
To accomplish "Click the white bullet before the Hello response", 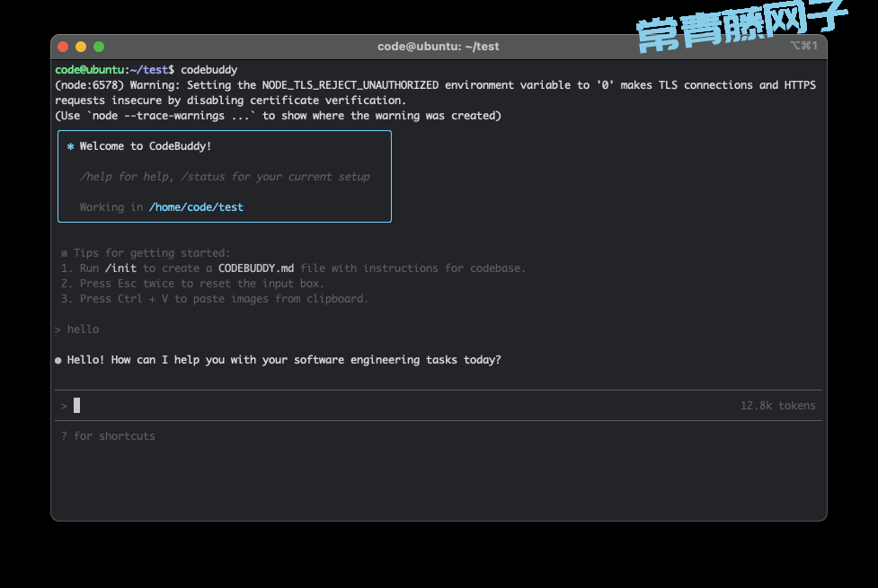I will pos(58,360).
